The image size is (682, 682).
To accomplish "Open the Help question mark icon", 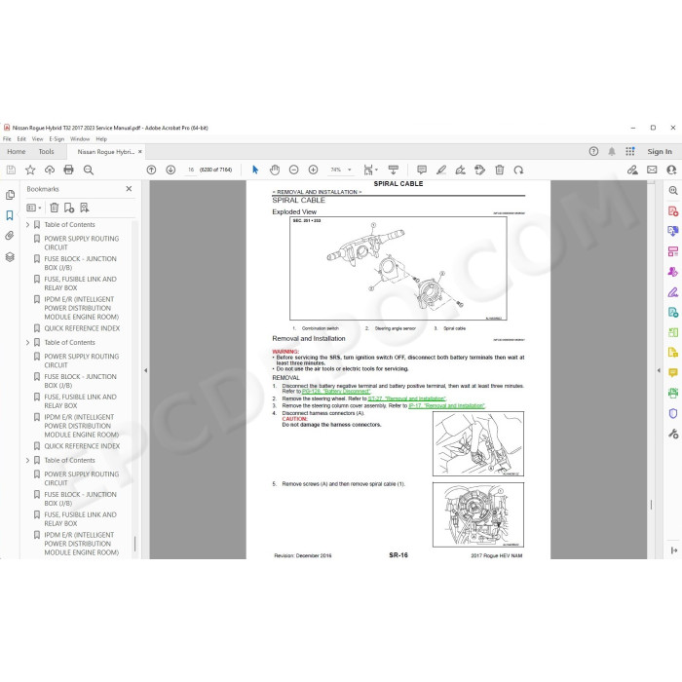I will 593,151.
